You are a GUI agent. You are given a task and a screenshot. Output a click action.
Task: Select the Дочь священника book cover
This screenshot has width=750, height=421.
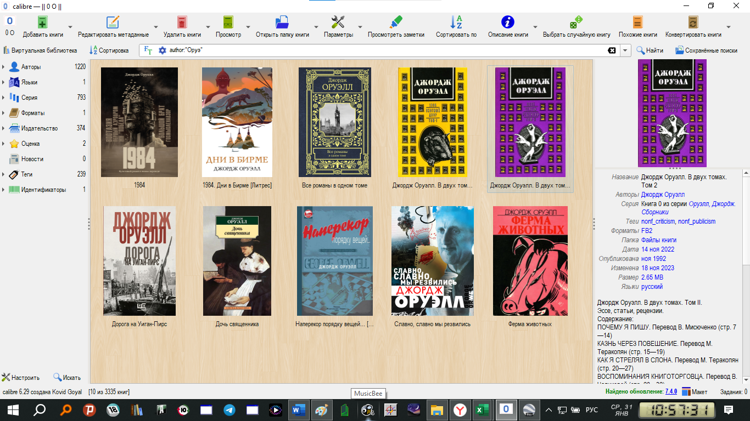coord(237,261)
